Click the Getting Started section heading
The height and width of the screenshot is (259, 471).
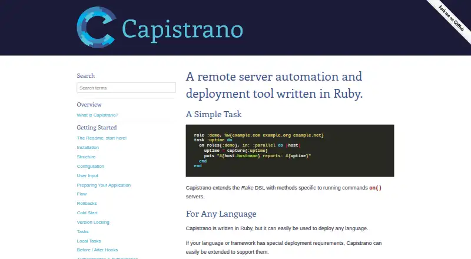point(97,127)
